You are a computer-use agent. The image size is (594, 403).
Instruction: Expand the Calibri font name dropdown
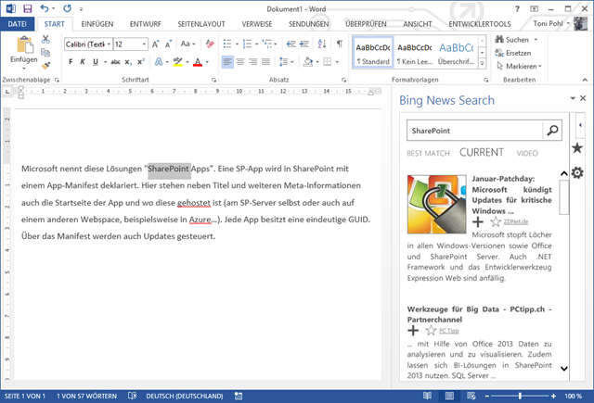tap(109, 44)
